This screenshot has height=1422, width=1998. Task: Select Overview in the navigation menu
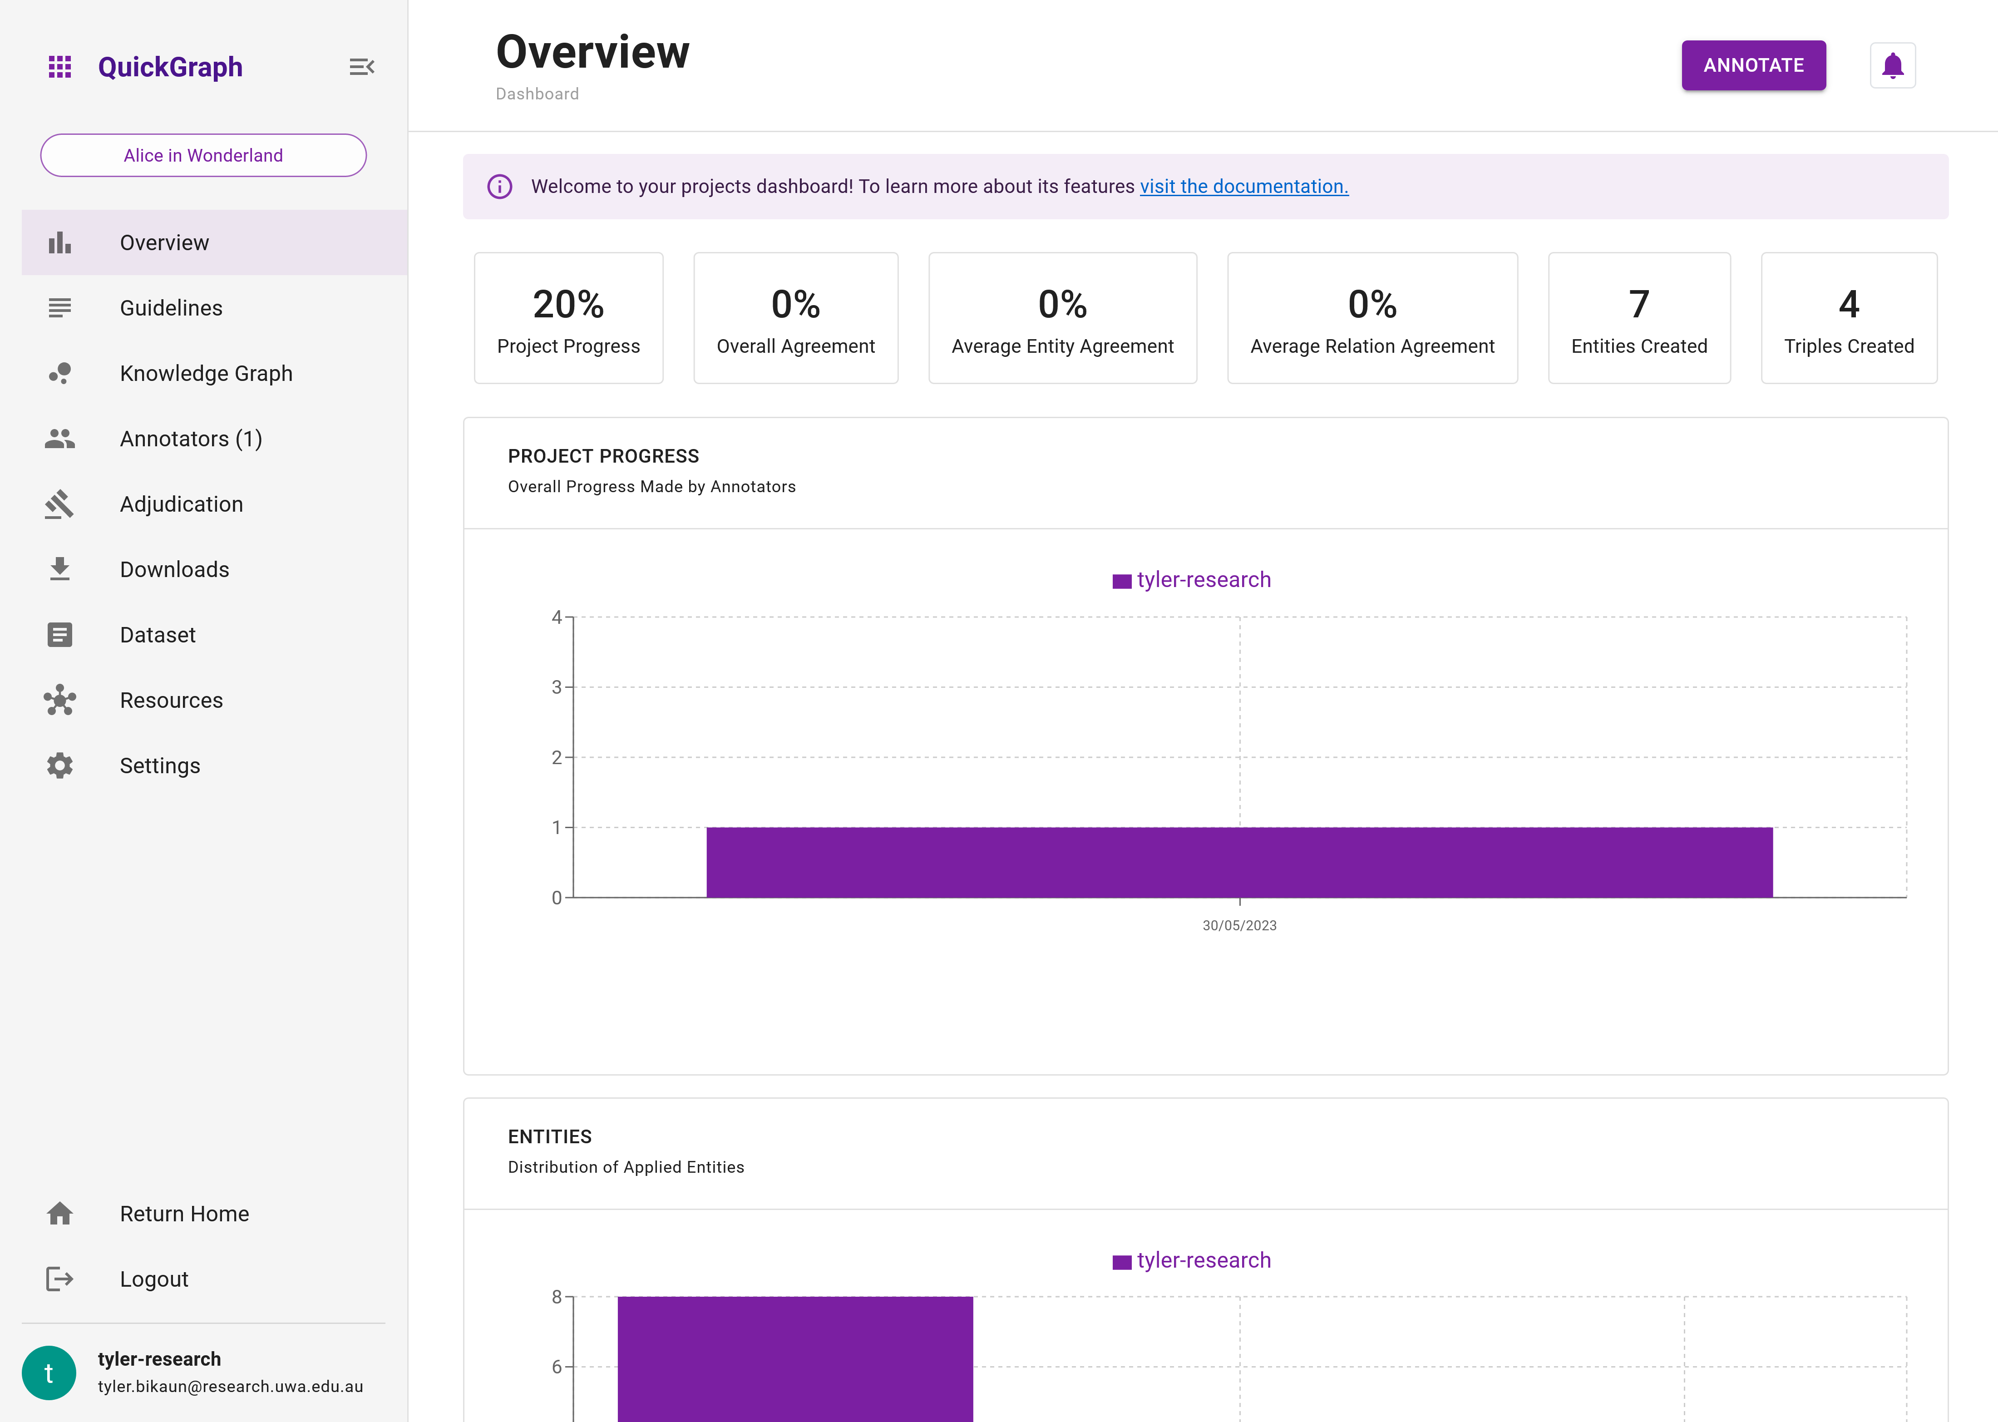click(165, 242)
